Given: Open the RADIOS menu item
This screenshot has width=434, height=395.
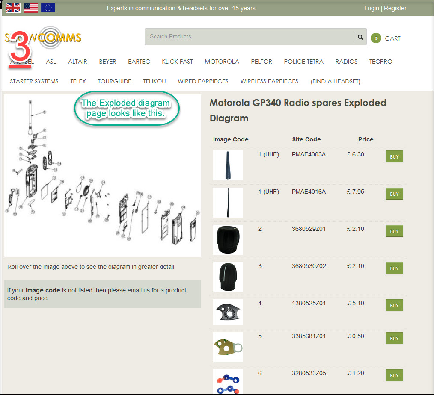Looking at the screenshot, I should 346,62.
